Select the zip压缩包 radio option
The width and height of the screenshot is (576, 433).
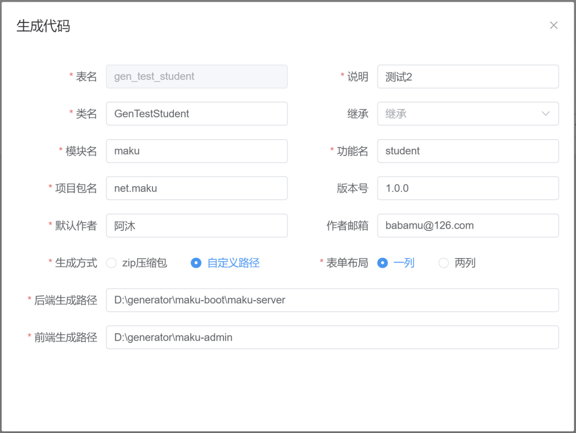tap(111, 263)
